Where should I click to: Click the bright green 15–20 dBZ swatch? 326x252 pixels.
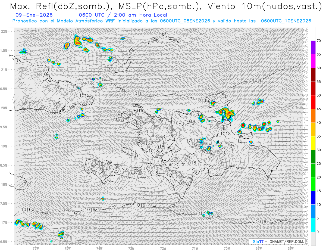[313, 184]
